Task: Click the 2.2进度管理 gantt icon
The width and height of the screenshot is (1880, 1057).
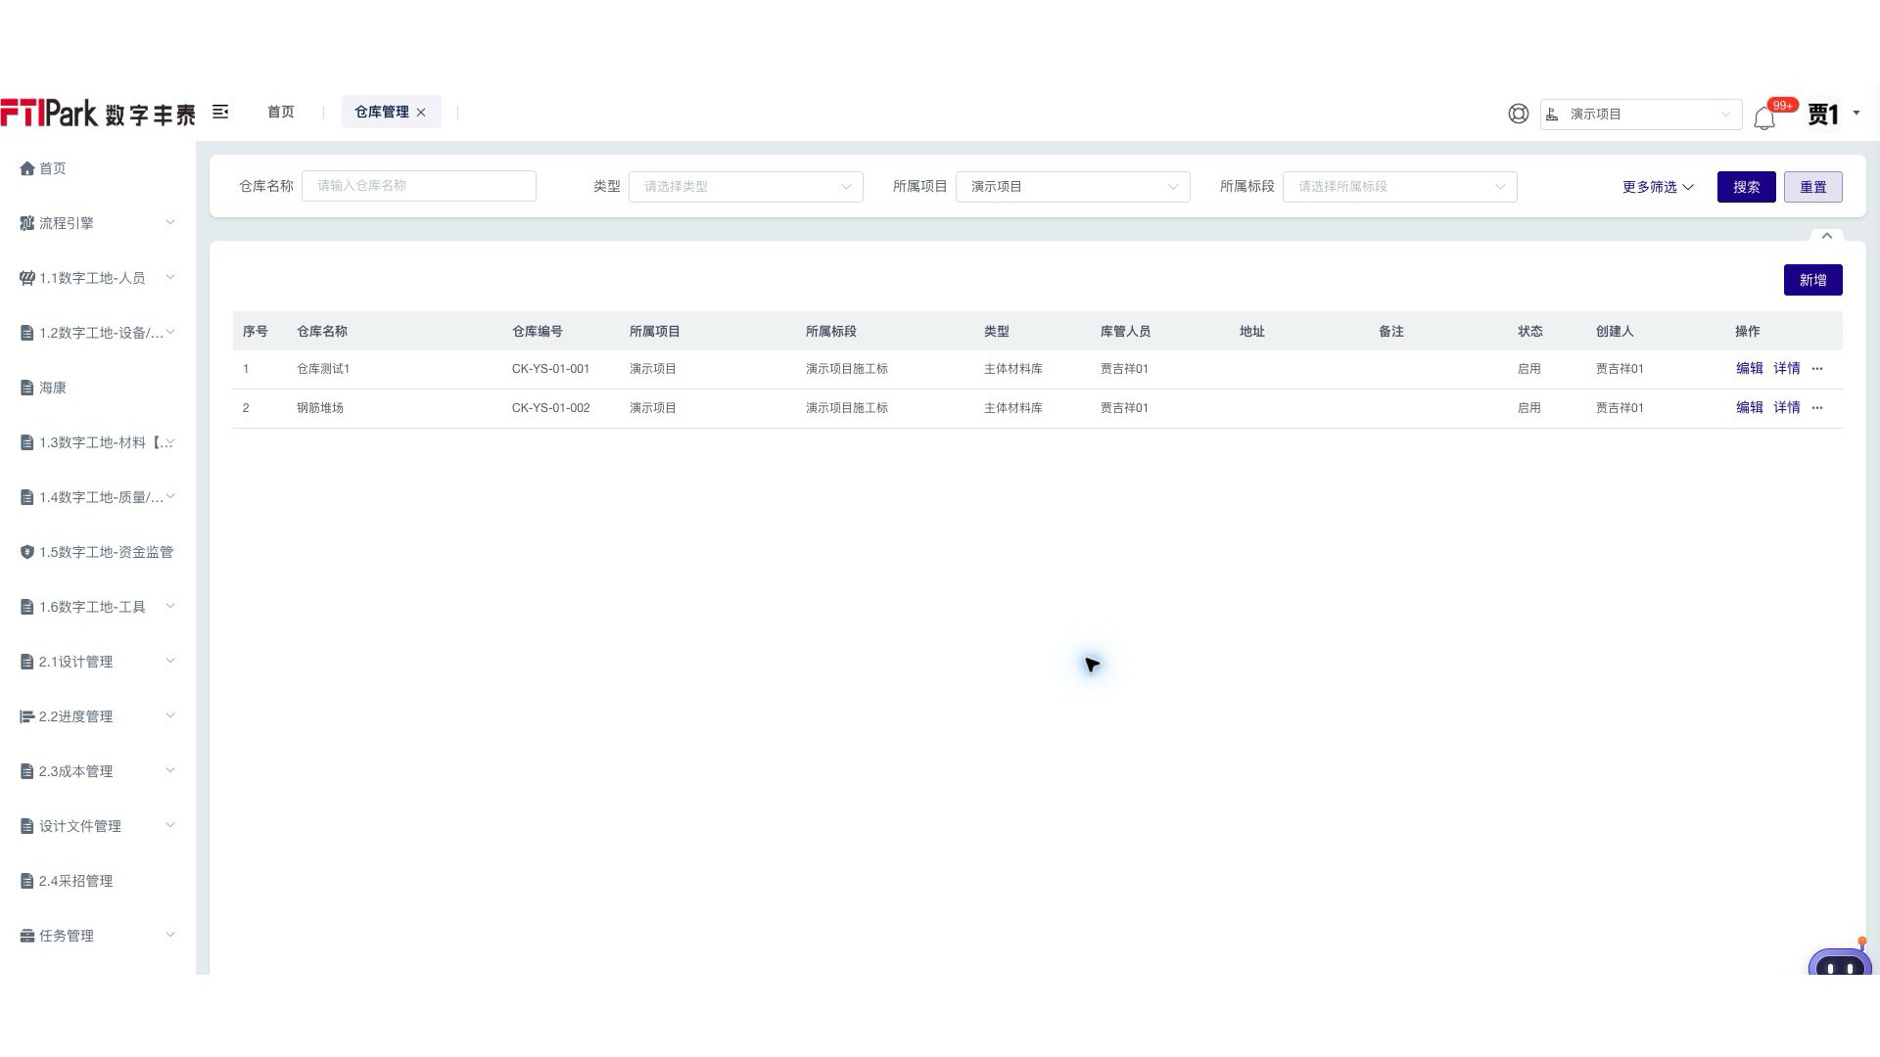Action: coord(27,716)
